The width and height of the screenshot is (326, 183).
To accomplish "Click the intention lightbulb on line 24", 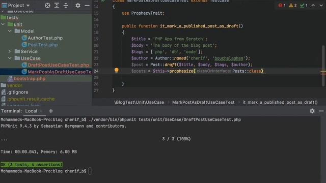I will point(117,71).
